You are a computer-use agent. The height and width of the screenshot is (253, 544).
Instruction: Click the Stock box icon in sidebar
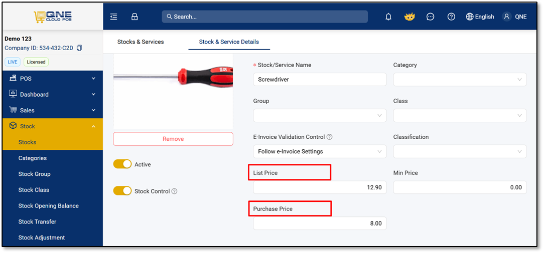pyautogui.click(x=13, y=125)
